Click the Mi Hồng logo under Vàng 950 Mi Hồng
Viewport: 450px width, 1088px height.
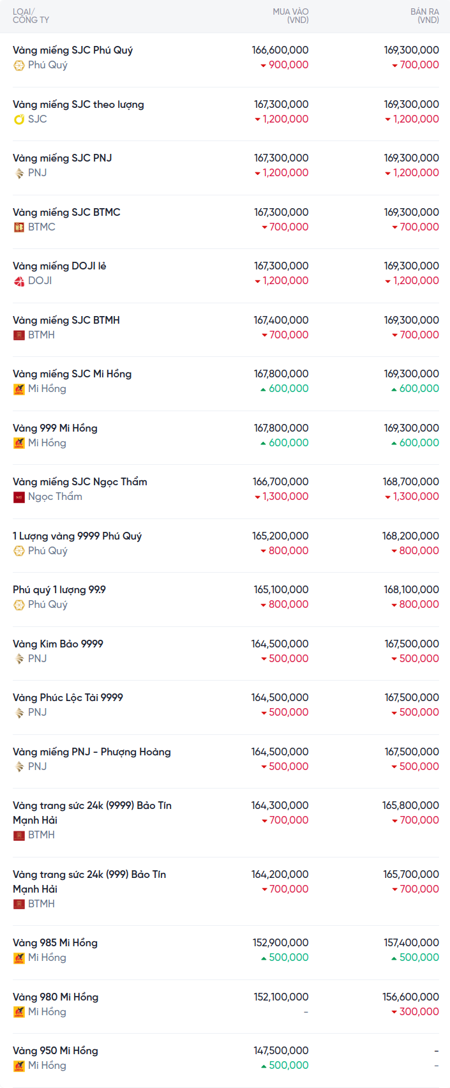tap(19, 1066)
